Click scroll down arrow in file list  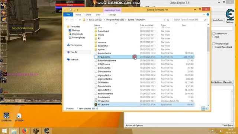click(x=208, y=105)
